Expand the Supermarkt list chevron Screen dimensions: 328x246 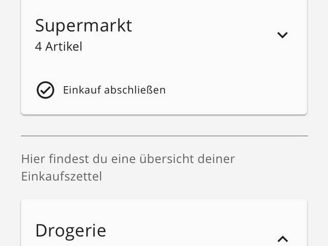point(282,35)
